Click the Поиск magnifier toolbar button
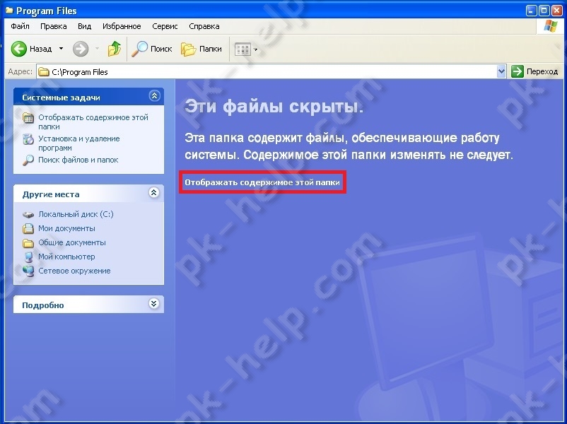567x424 pixels. (151, 49)
